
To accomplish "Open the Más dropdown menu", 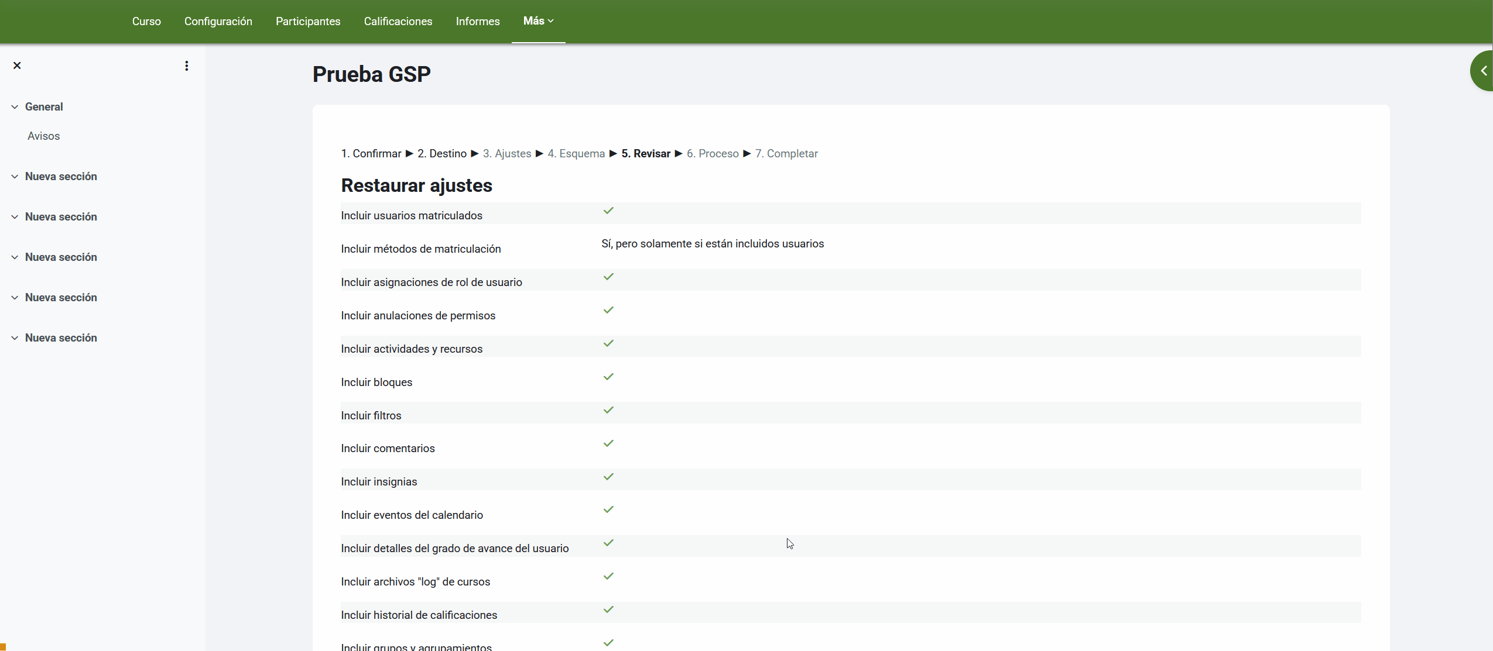I will pos(538,21).
